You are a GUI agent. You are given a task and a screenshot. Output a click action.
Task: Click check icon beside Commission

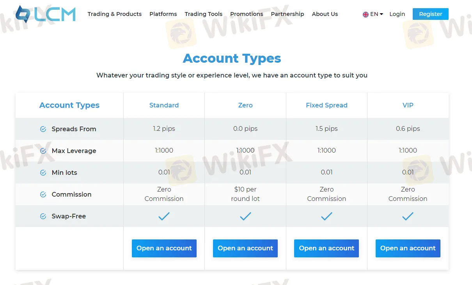point(43,195)
